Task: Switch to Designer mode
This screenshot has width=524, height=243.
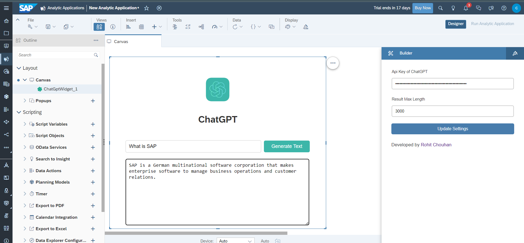Action: click(x=456, y=24)
